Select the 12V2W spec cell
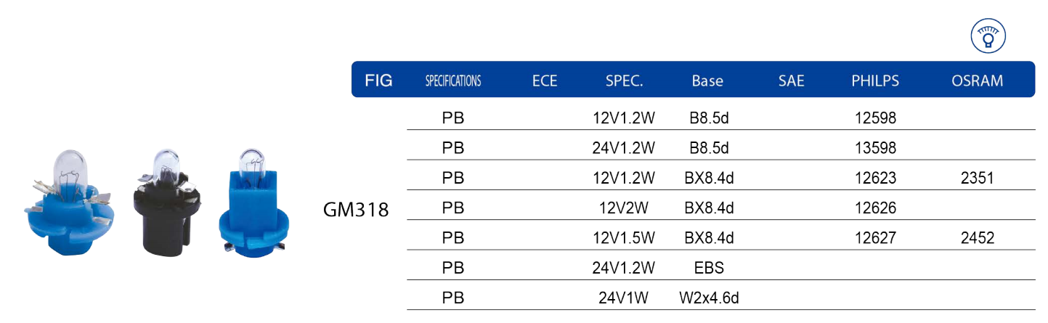The height and width of the screenshot is (323, 1048). click(x=625, y=208)
